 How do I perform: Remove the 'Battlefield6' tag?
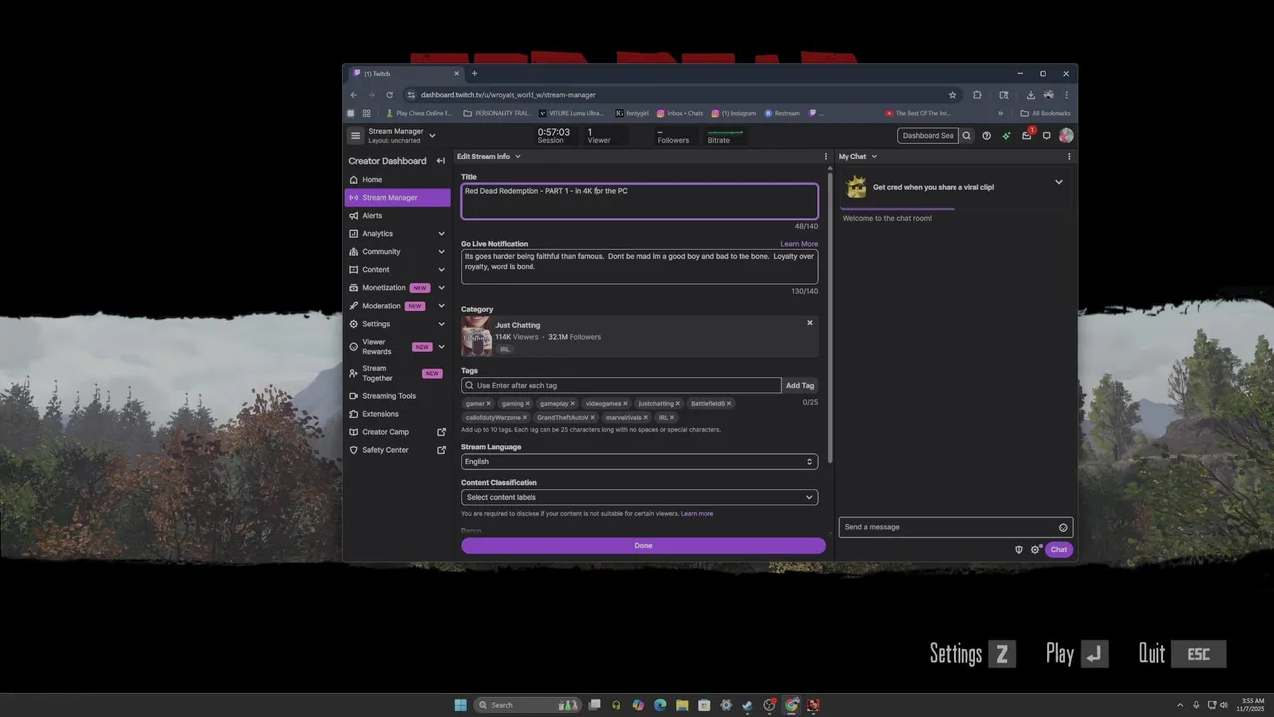click(729, 404)
